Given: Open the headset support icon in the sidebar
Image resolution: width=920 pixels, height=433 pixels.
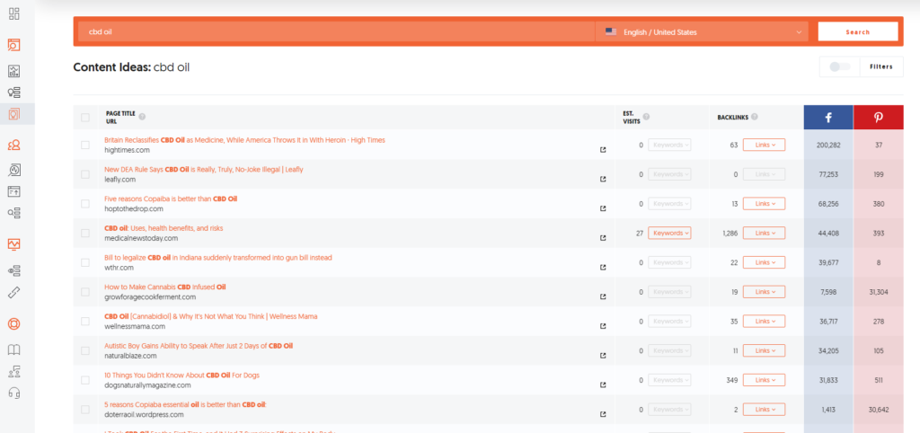Looking at the screenshot, I should point(13,393).
